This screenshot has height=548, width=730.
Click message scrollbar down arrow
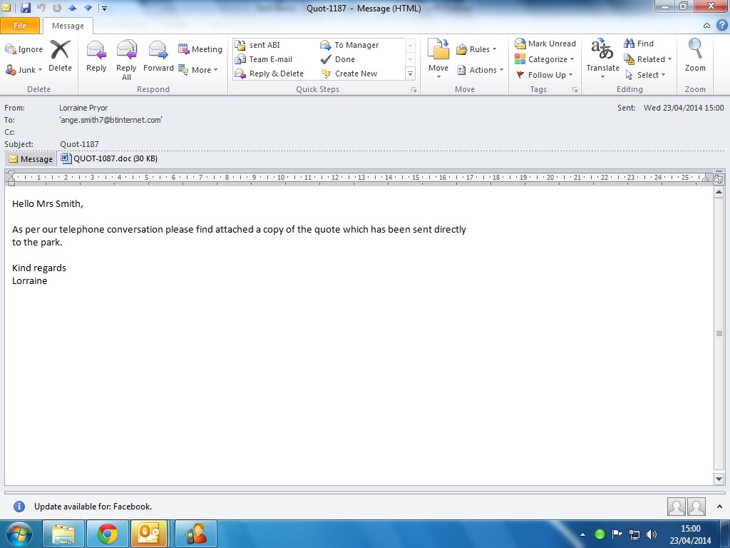(x=719, y=479)
